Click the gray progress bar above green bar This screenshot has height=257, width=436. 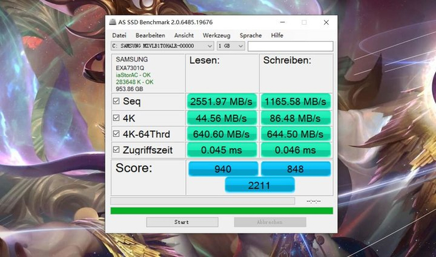click(202, 201)
